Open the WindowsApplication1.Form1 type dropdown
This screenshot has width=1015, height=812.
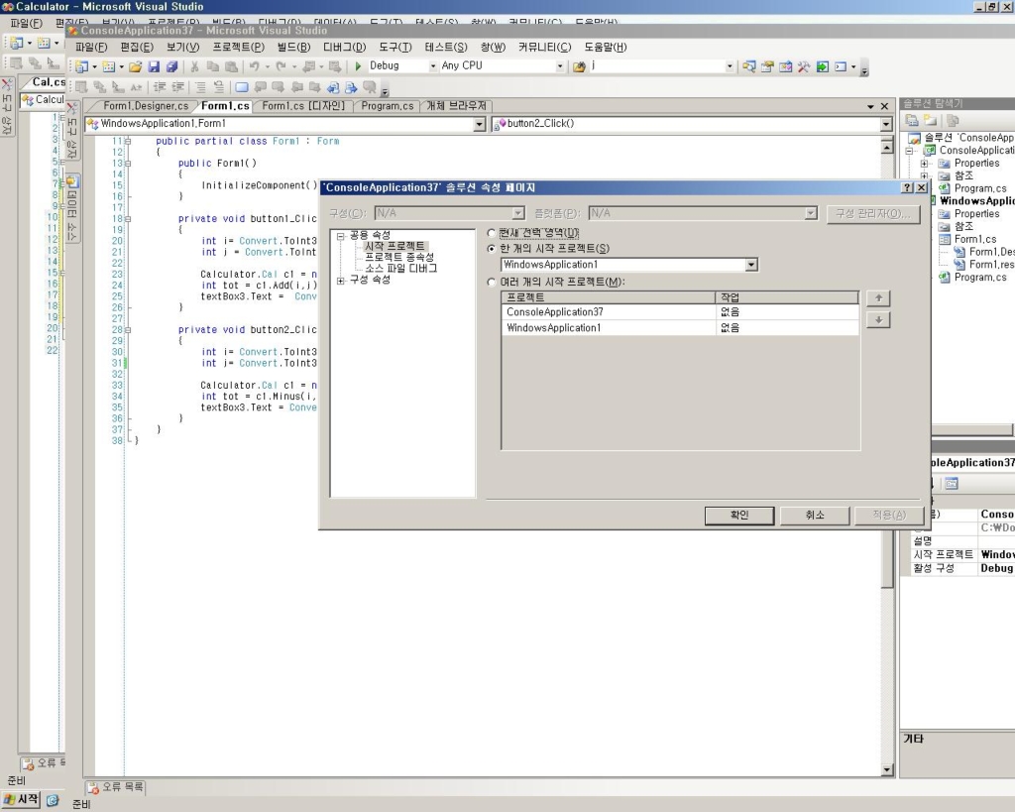coord(479,124)
